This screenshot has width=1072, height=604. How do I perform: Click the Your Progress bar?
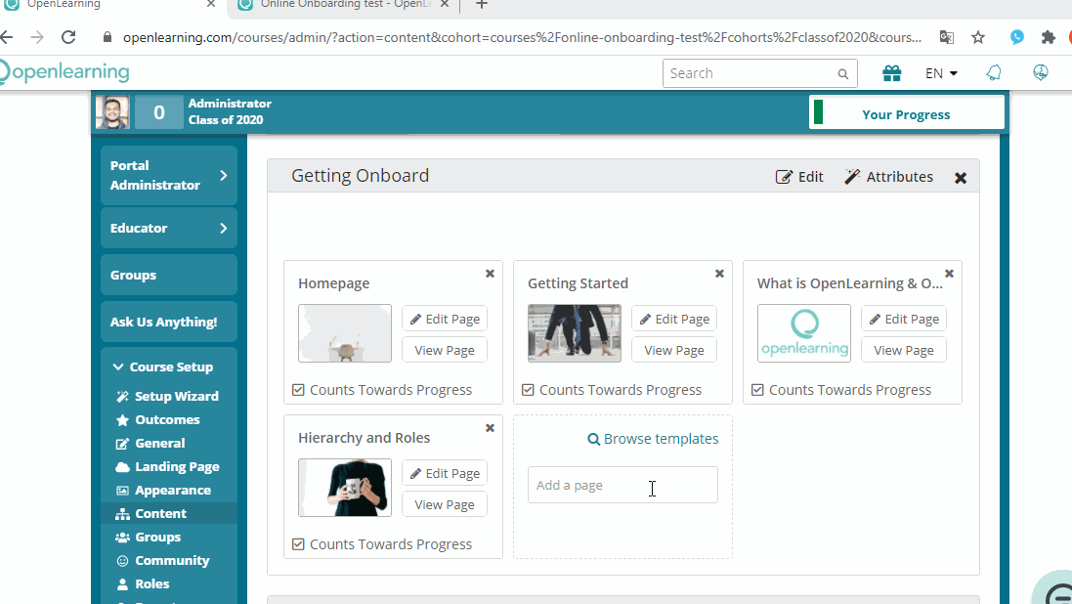(x=907, y=112)
